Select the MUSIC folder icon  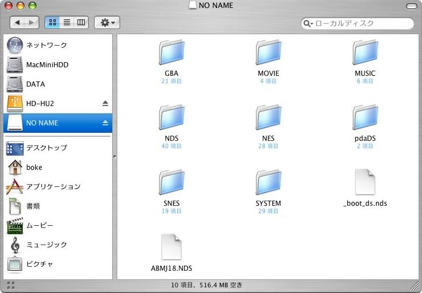pos(365,52)
